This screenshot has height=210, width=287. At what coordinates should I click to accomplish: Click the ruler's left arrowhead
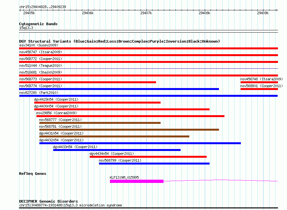pyautogui.click(x=20, y=10)
